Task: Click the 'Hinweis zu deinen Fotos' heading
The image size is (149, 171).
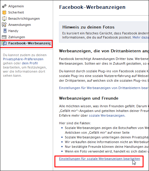Action: pos(88,27)
